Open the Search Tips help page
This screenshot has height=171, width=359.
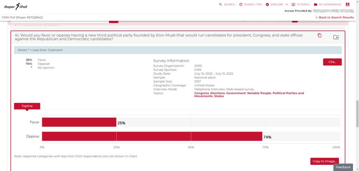coord(250,5)
